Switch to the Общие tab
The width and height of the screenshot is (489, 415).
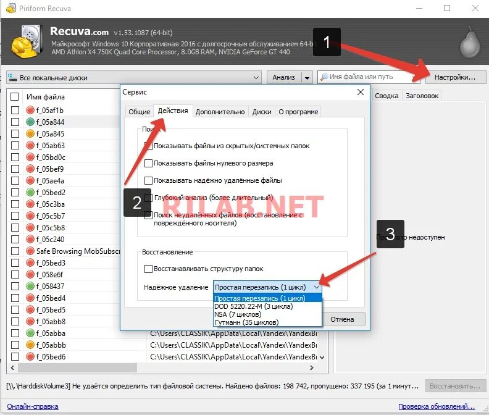(x=140, y=112)
